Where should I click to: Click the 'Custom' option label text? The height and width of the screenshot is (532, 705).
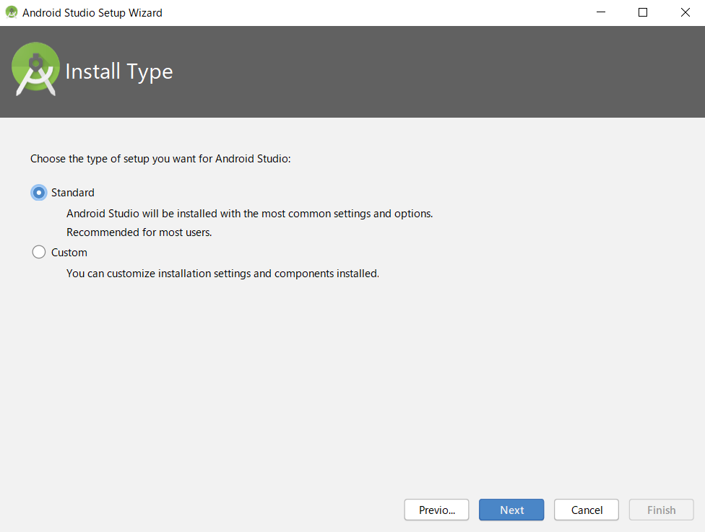(69, 253)
